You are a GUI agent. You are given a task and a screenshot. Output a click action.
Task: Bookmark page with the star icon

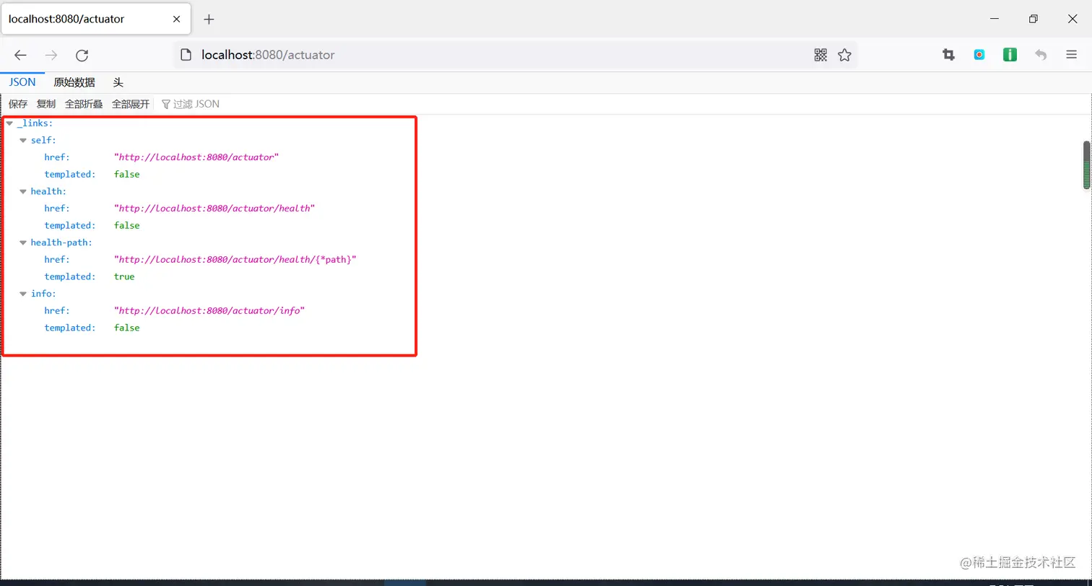pyautogui.click(x=844, y=55)
